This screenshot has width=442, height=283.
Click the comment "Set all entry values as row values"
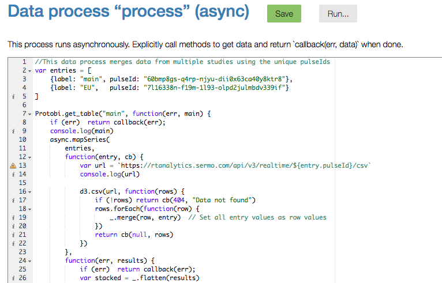coord(257,217)
